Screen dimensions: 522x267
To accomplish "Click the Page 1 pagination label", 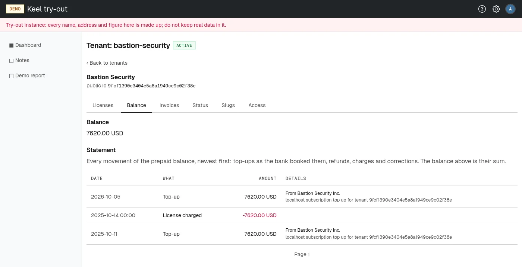I will (302, 254).
